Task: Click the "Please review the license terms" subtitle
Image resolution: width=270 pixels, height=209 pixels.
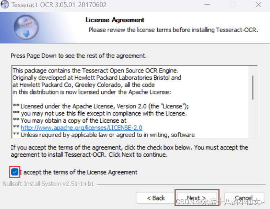Action: (x=173, y=30)
